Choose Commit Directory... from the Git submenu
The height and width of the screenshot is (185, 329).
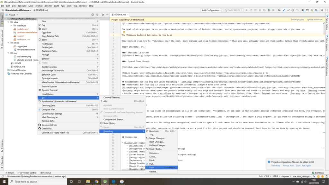[x=112, y=97]
